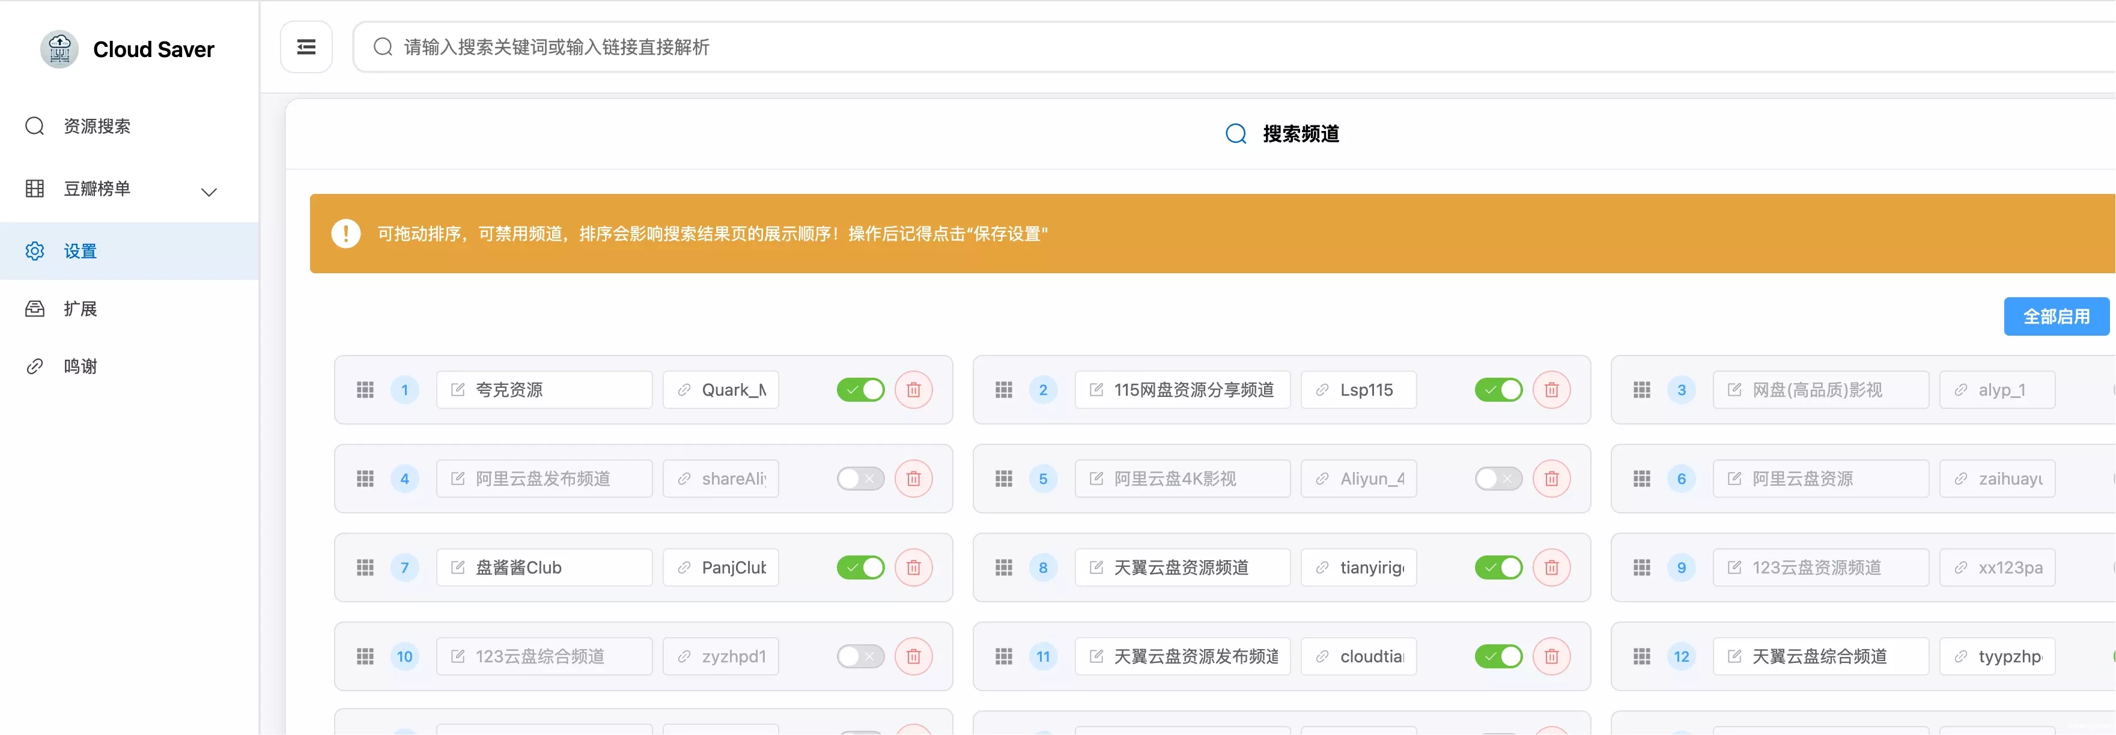
Task: Click the search magnifier icon in top bar
Action: [x=383, y=47]
